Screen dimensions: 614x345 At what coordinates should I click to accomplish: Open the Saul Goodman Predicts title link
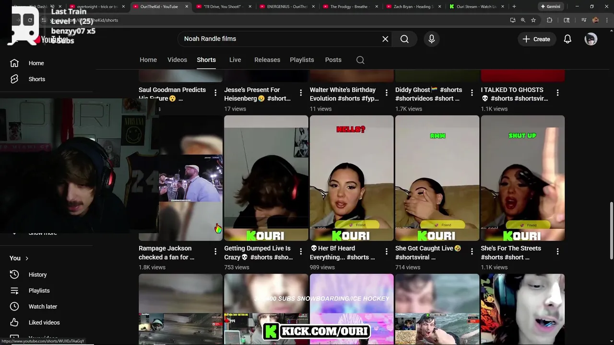[172, 94]
